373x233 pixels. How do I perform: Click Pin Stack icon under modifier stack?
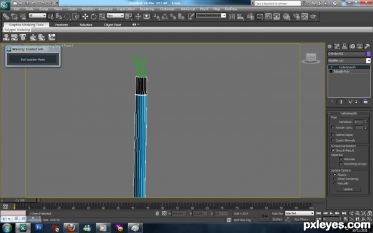click(x=332, y=102)
